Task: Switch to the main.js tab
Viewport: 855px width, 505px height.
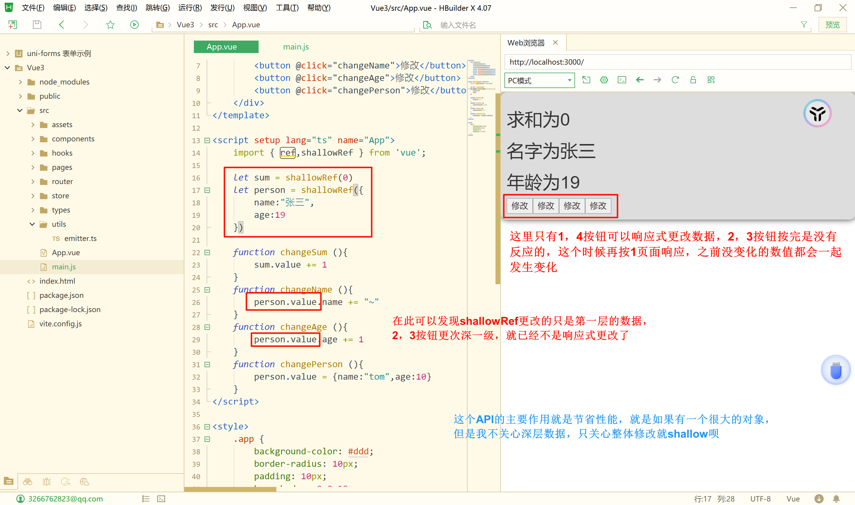Action: point(296,47)
